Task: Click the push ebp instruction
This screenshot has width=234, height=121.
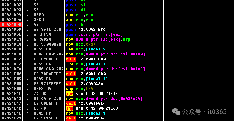Action: [x=76, y=25]
